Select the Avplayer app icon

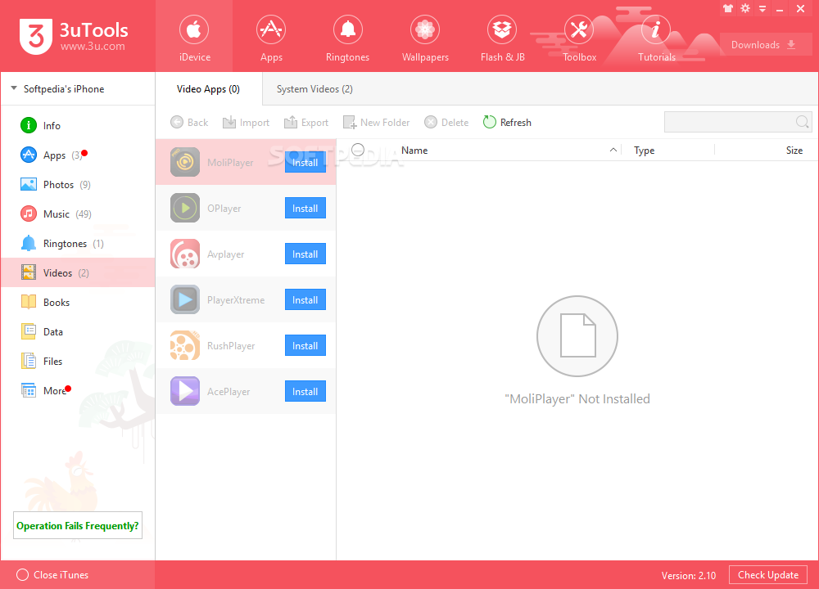coord(185,254)
